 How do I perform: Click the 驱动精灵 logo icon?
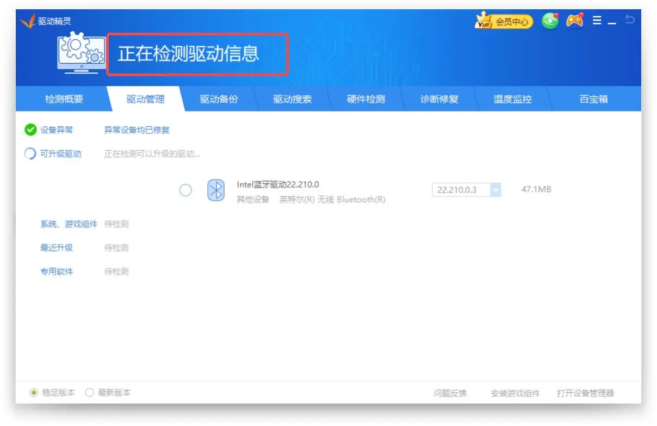click(x=27, y=21)
